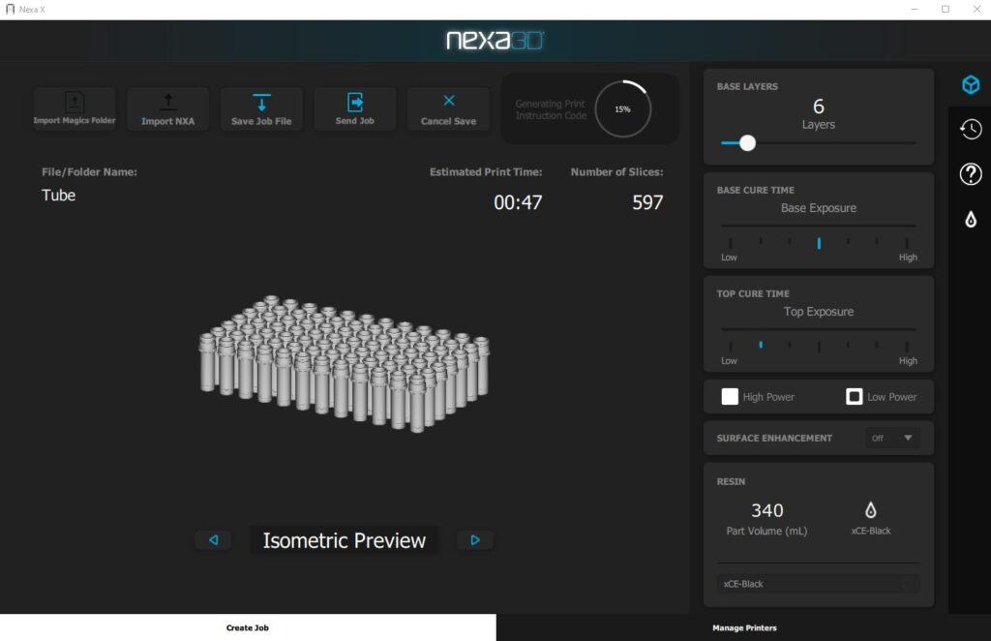The height and width of the screenshot is (641, 991).
Task: Click the Send Job icon
Action: tap(355, 102)
